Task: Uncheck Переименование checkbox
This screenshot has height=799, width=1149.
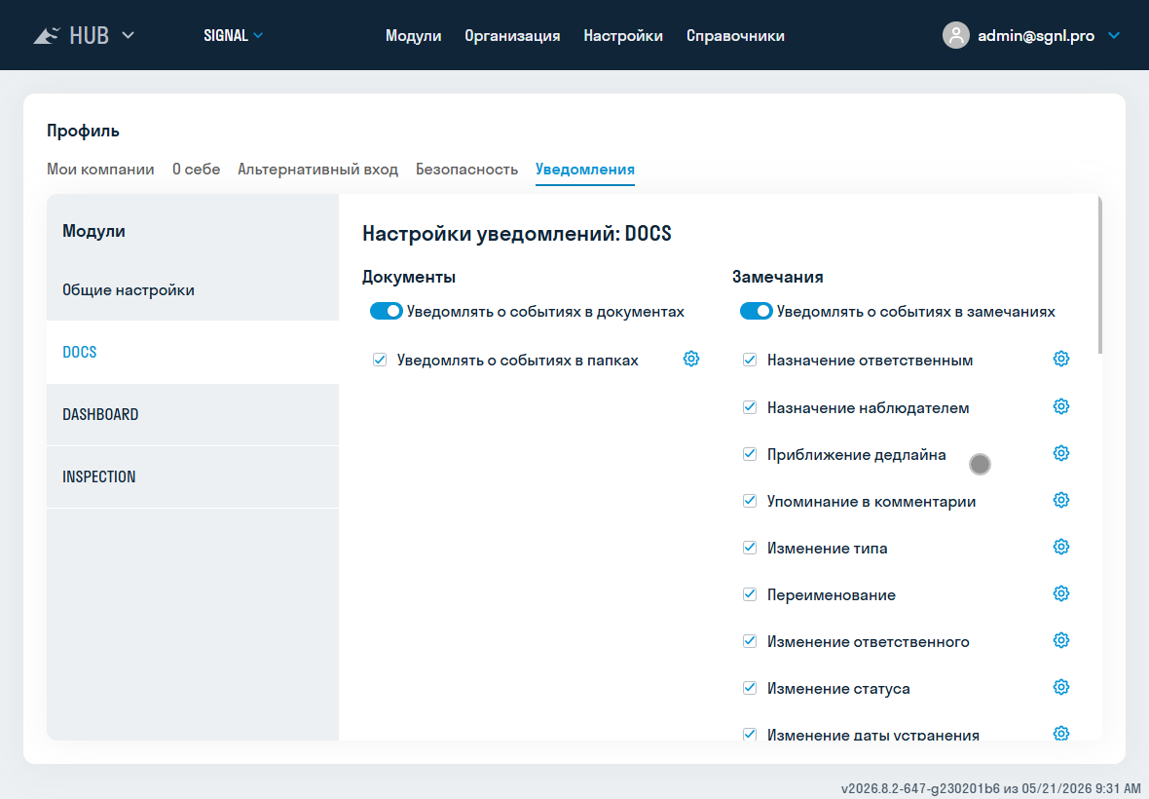Action: click(x=750, y=594)
